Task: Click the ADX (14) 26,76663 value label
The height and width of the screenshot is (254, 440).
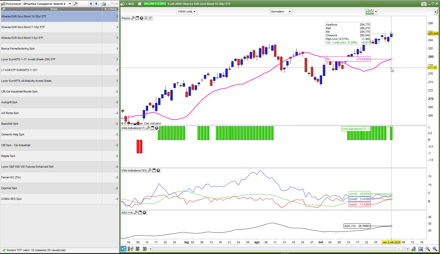Action: (x=357, y=226)
